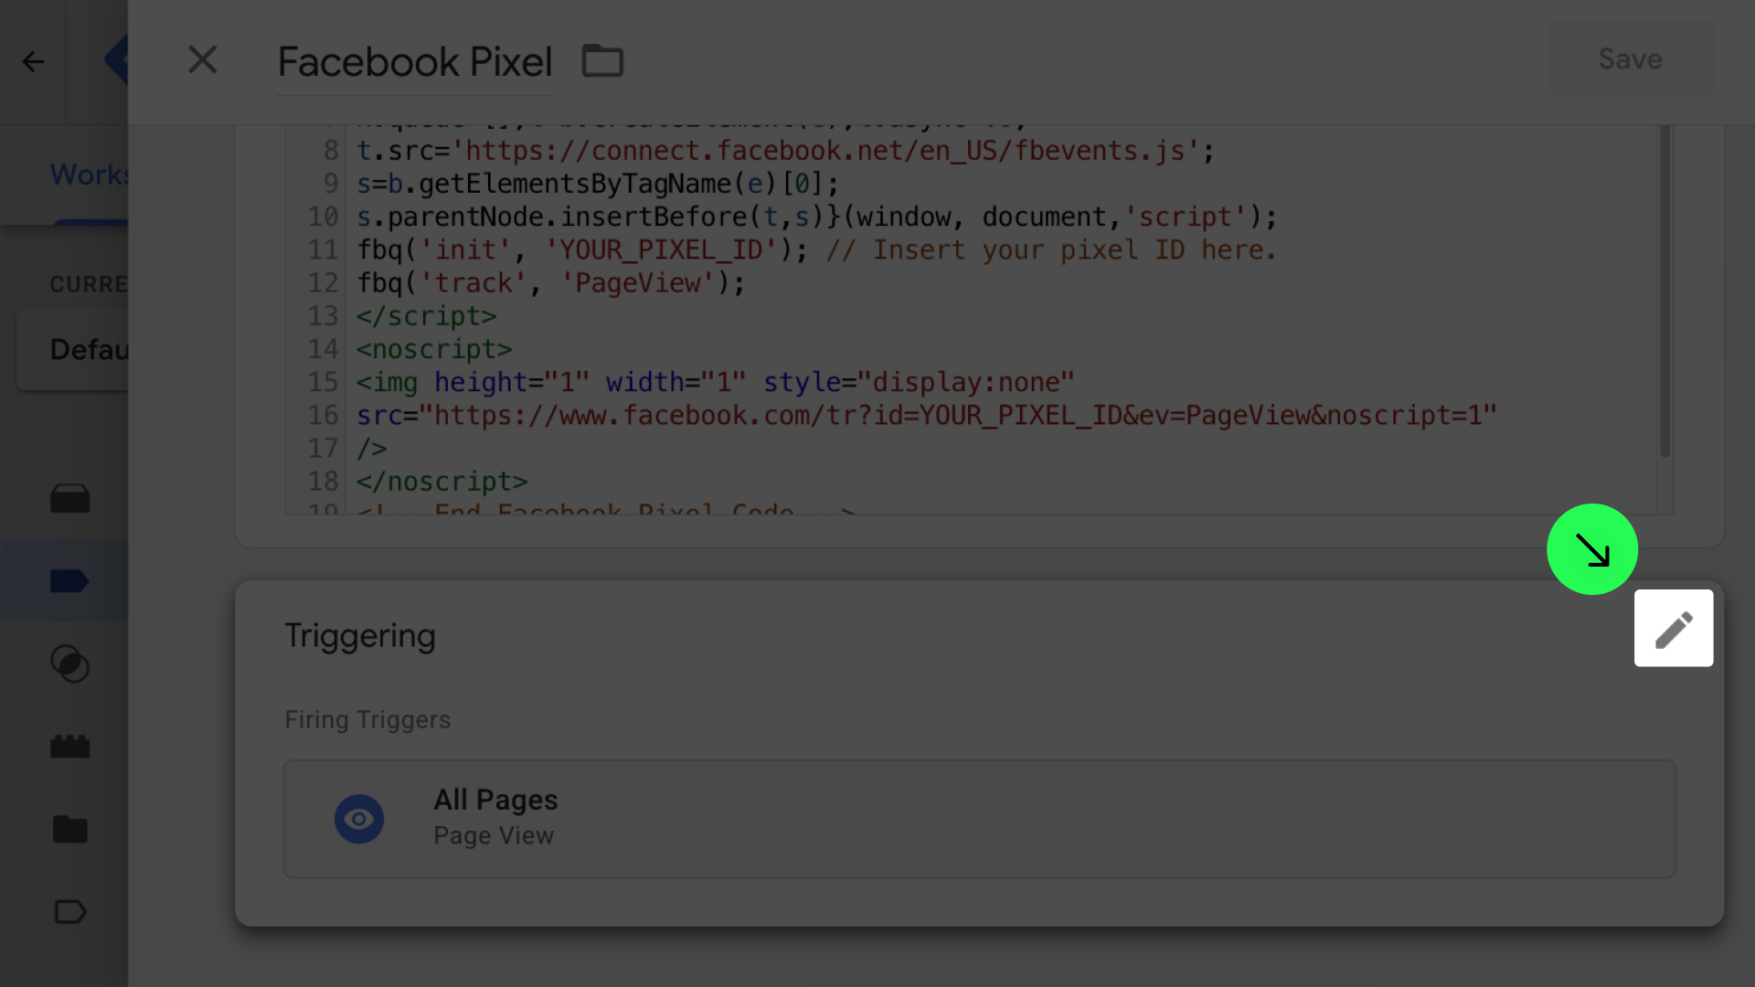Rename the Facebook Pixel tag title
This screenshot has height=987, width=1755.
point(414,61)
